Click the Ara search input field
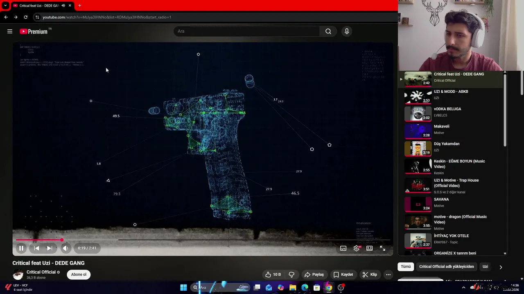Viewport: 524px width, 294px height. coord(246,31)
